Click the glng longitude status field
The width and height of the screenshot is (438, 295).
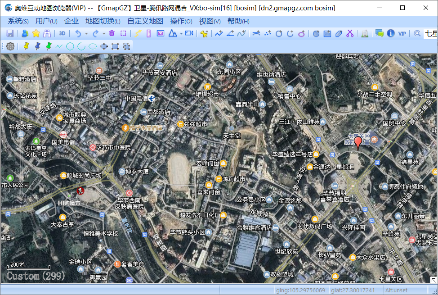(x=300, y=290)
